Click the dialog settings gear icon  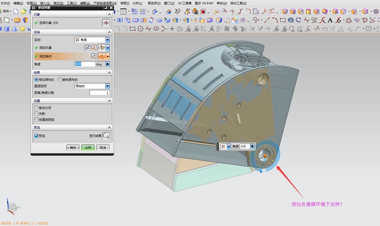point(33,8)
